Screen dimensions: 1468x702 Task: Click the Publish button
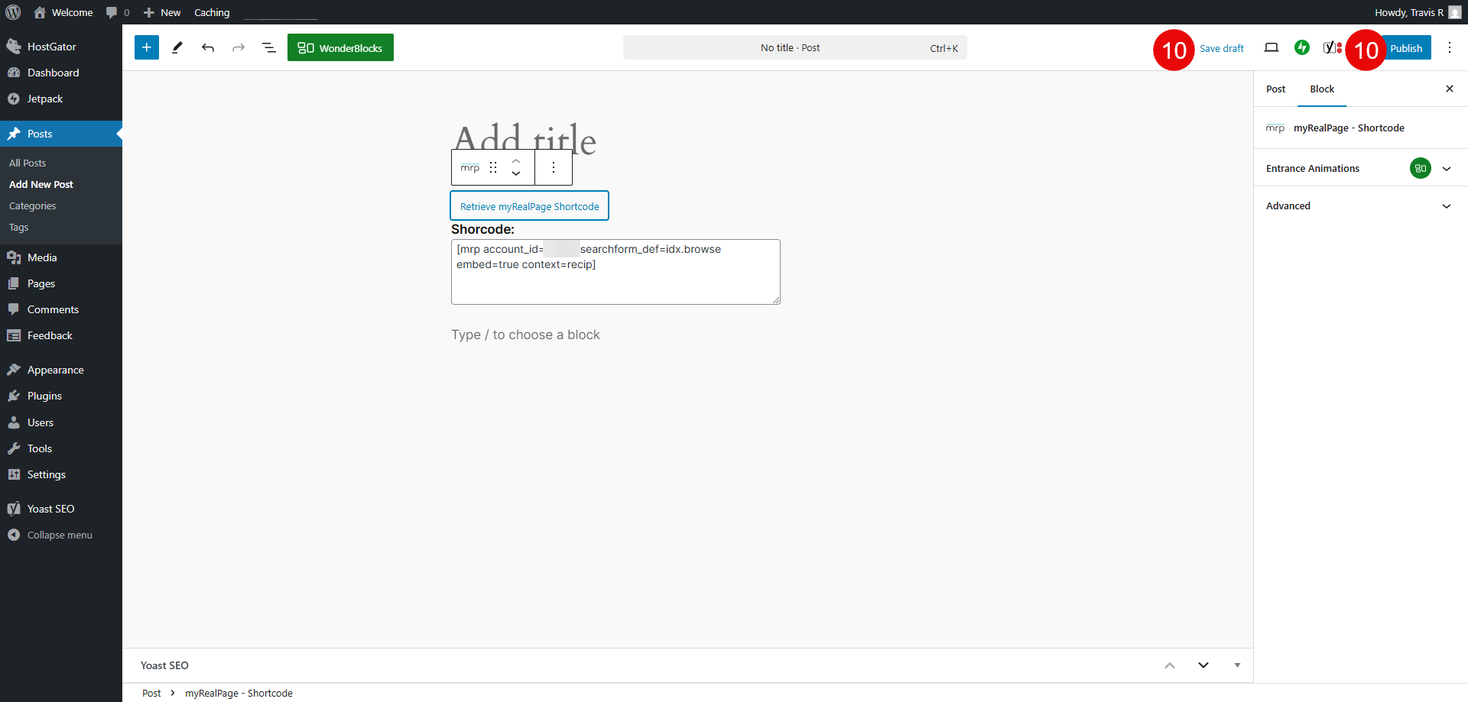pyautogui.click(x=1406, y=48)
